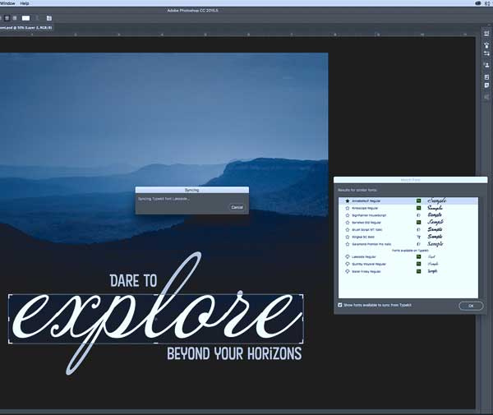The width and height of the screenshot is (493, 415).
Task: Uncheck Show fonts available to sync from Typekit
Action: (340, 305)
